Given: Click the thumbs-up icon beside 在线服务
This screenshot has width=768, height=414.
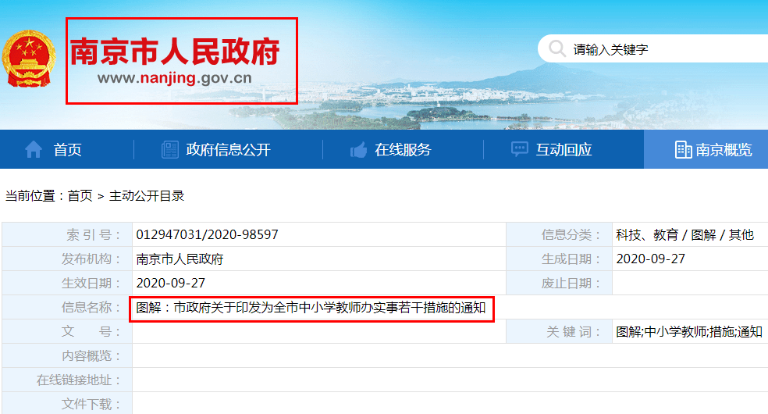Looking at the screenshot, I should (358, 149).
